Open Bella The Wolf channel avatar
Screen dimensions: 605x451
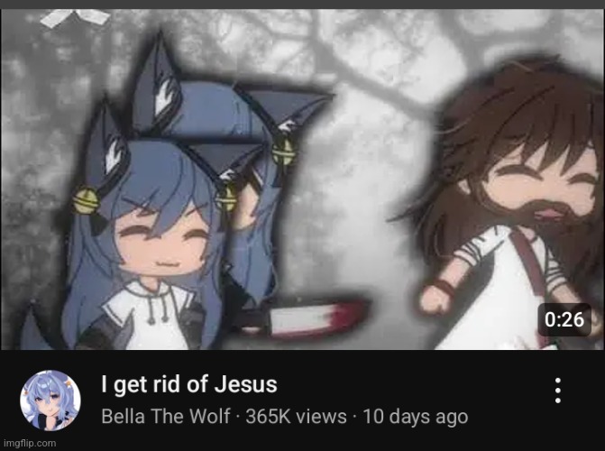[50, 400]
